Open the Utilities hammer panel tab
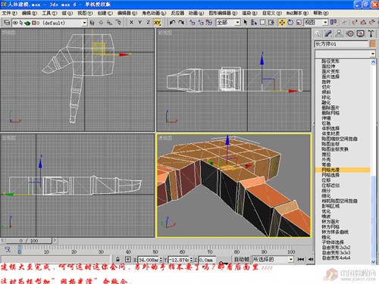Screen dimensions: 379x284 (371, 34)
